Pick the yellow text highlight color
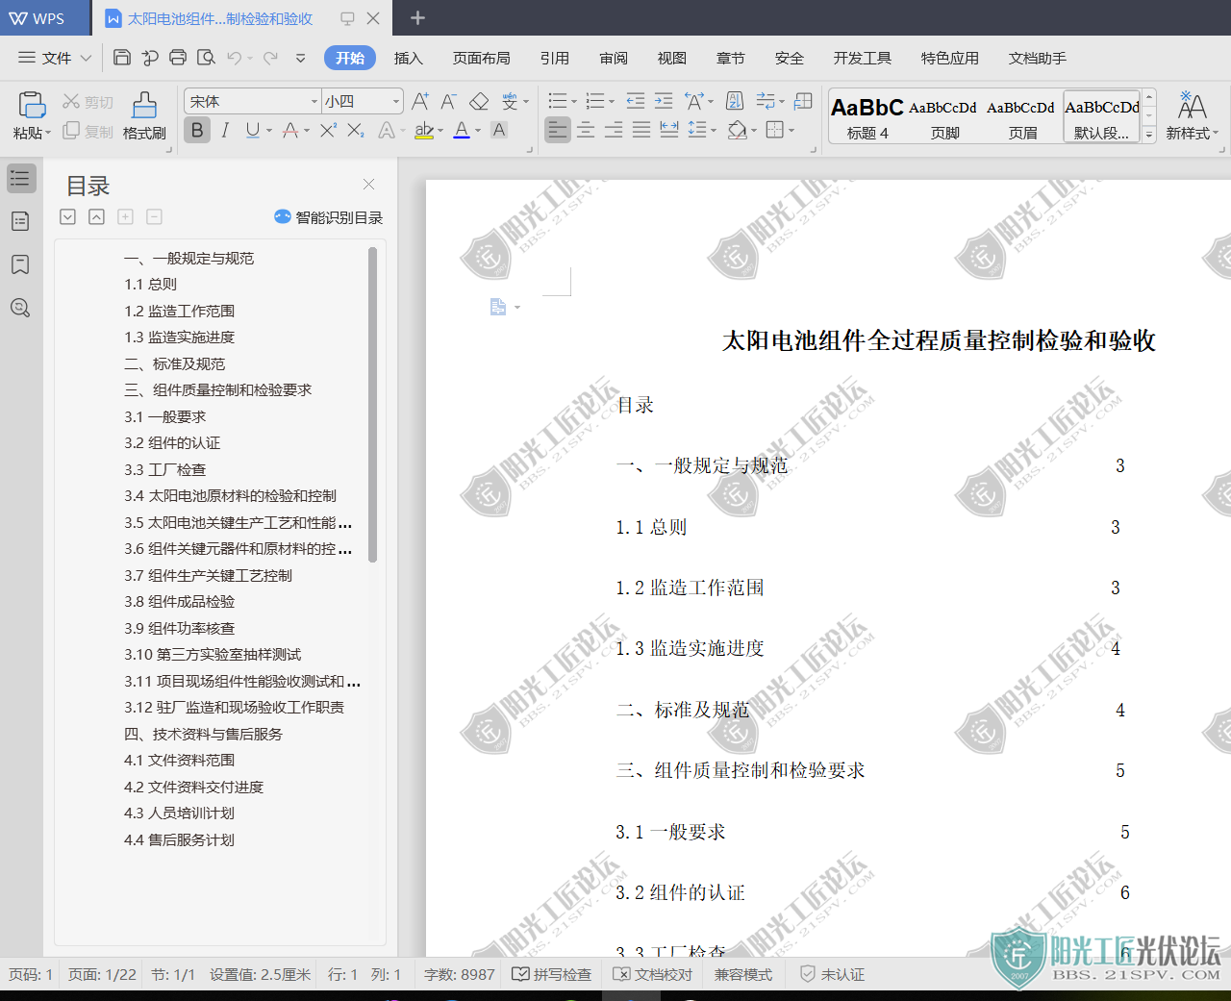The image size is (1231, 1001). click(x=423, y=130)
